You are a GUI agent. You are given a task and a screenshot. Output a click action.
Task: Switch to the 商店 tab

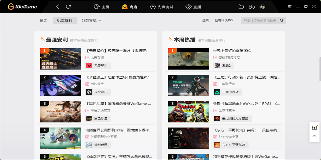pyautogui.click(x=130, y=7)
